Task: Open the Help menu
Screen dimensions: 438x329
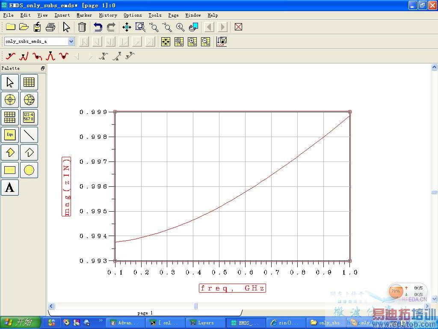Action: (x=213, y=15)
